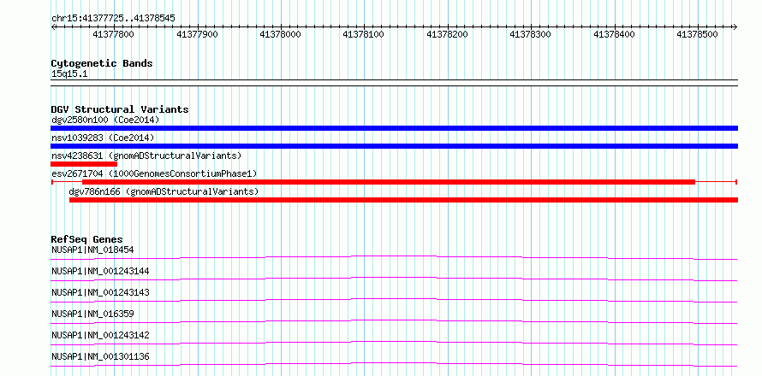Open the RefSeq Genes track heading
This screenshot has height=376, width=762.
pyautogui.click(x=87, y=239)
